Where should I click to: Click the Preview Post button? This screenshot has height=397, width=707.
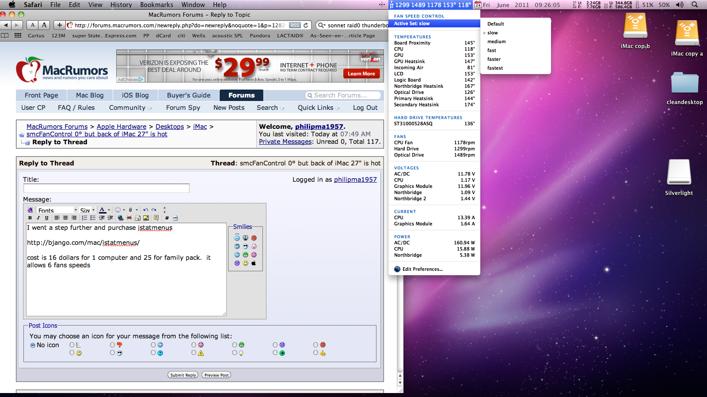(217, 375)
